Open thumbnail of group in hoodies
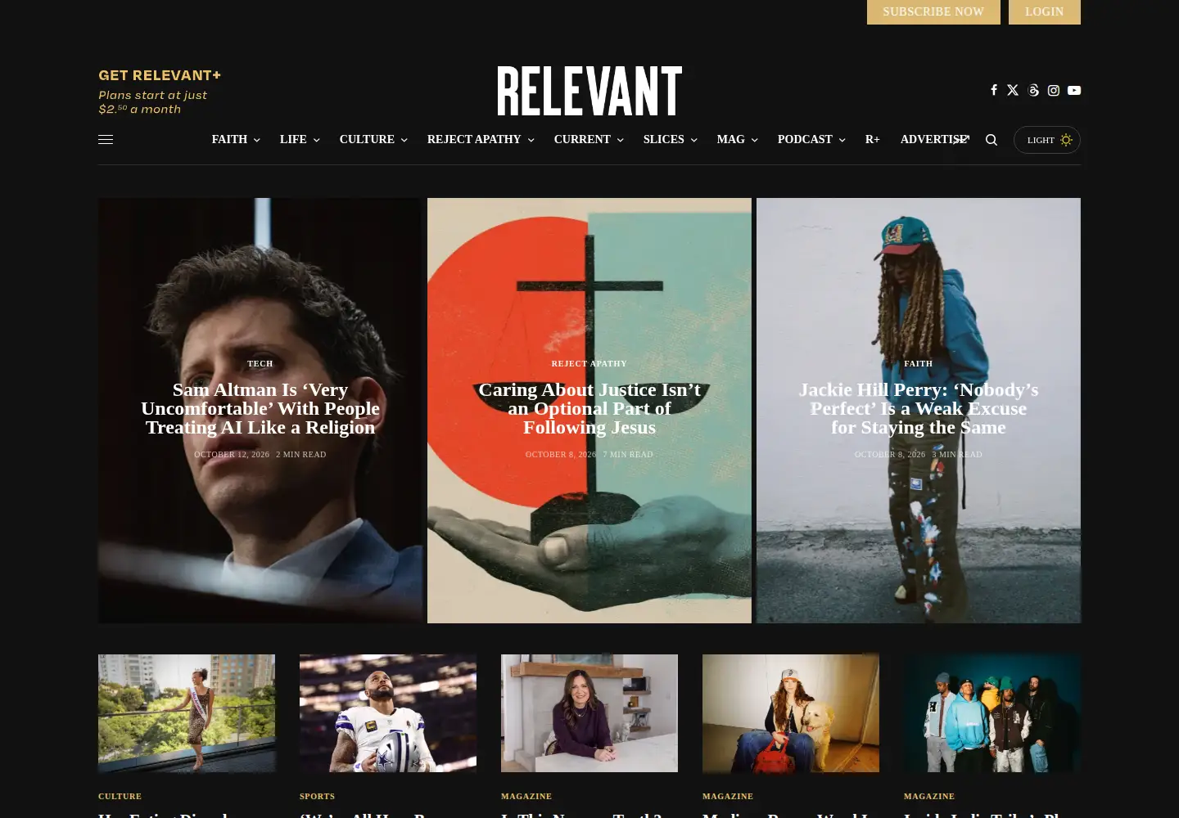The width and height of the screenshot is (1179, 818). click(992, 713)
